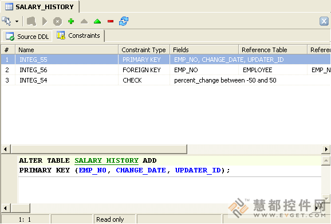331x224 pixels.
Task: Click the FOREIGN KEY type cell
Action: point(144,70)
